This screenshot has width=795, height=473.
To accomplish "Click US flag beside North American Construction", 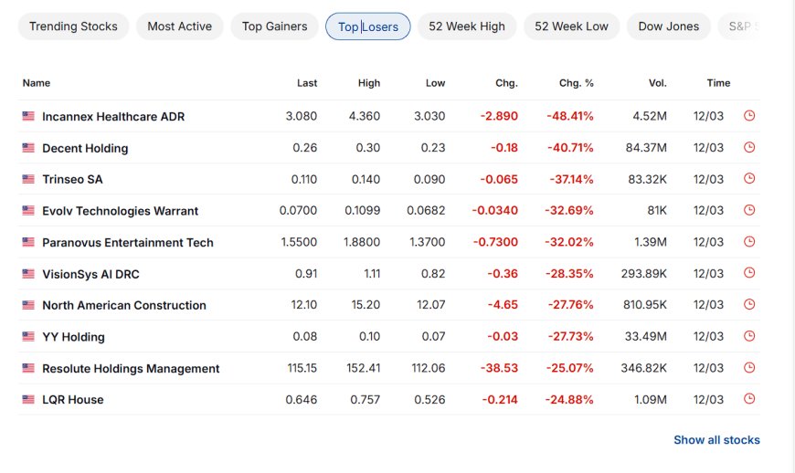I will tap(28, 305).
